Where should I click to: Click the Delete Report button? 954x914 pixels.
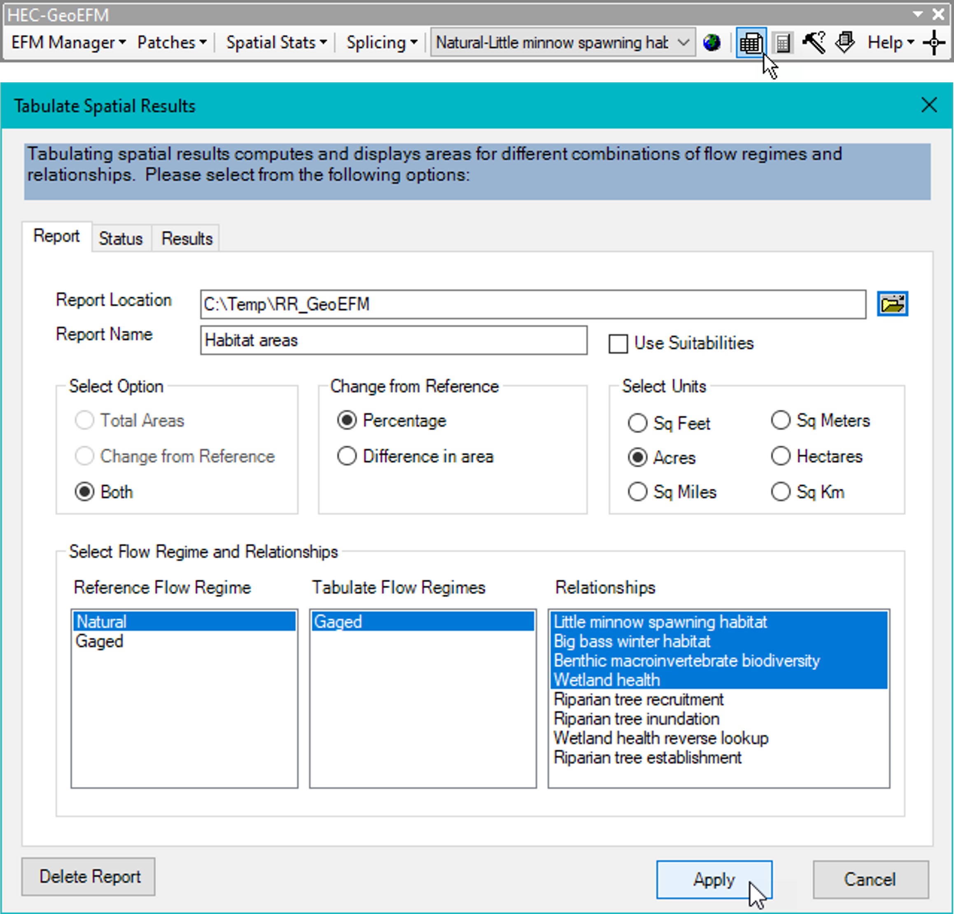(89, 877)
